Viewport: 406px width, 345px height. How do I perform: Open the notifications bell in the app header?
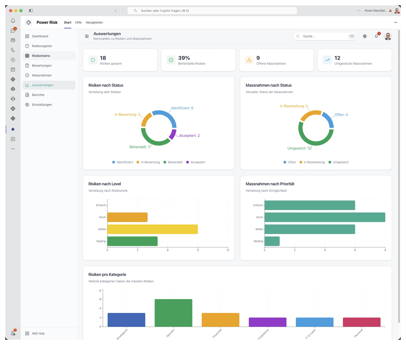376,36
